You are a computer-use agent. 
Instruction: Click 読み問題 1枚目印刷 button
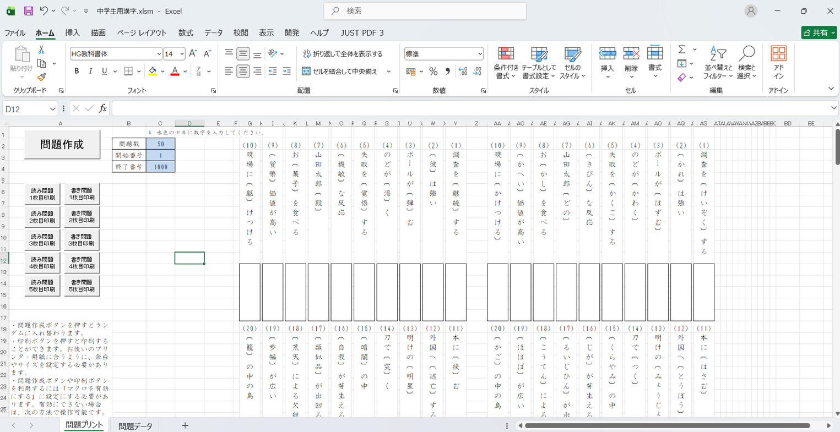point(42,194)
